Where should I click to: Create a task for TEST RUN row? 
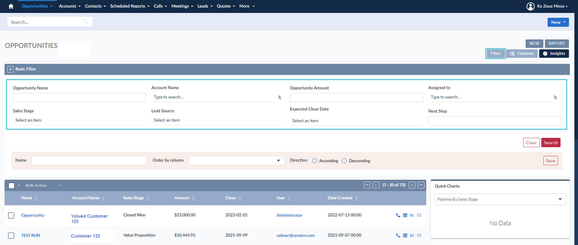[x=412, y=235]
